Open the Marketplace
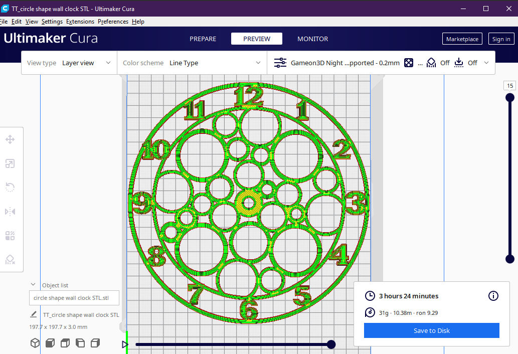 (x=462, y=39)
